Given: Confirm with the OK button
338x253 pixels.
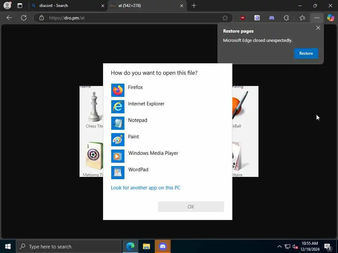Looking at the screenshot, I should 191,207.
